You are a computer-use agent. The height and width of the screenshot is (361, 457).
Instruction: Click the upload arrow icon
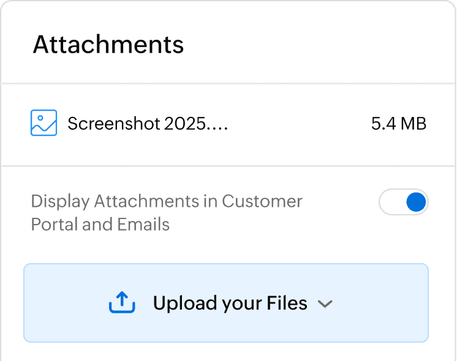[x=121, y=302]
